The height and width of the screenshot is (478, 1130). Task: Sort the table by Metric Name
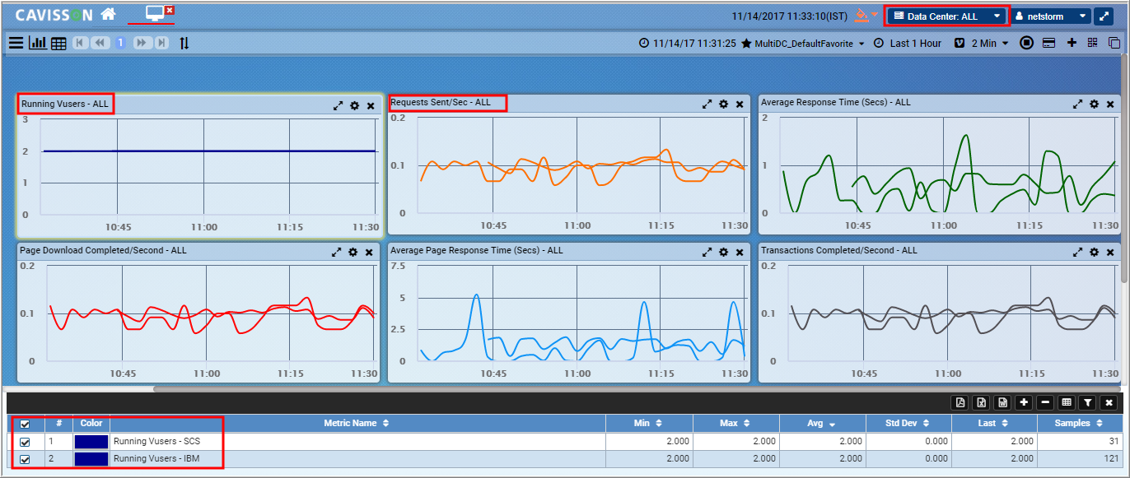point(357,424)
